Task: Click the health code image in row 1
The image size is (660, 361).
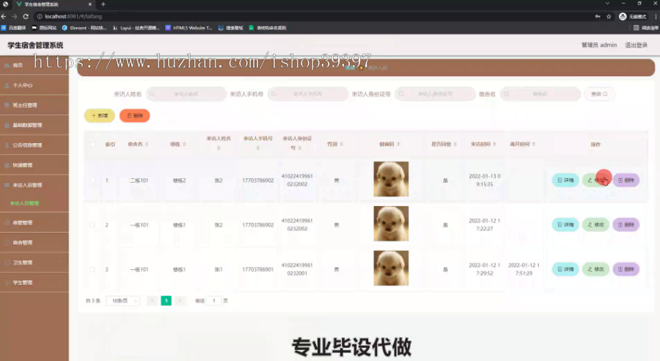Action: (391, 179)
